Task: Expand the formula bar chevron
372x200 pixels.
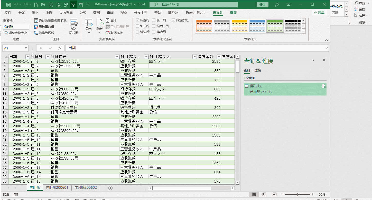Action: click(x=327, y=48)
